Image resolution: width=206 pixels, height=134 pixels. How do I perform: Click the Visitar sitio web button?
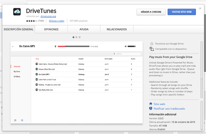[182, 12]
